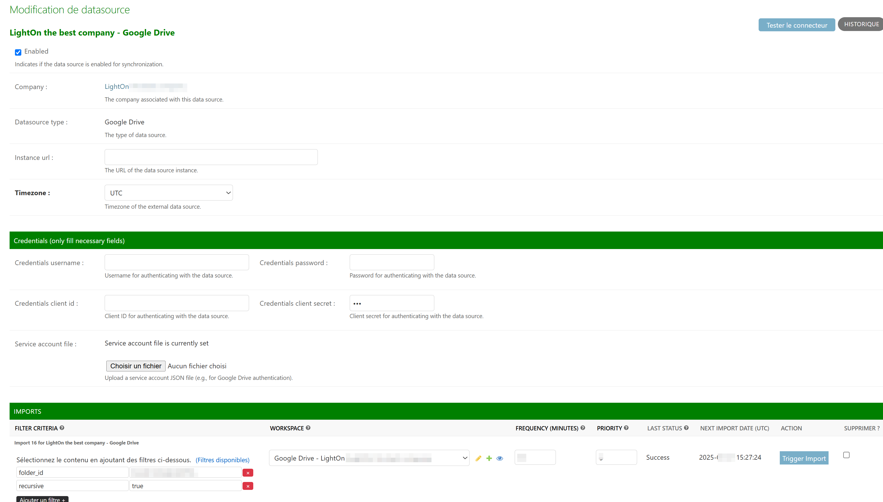Open the Filtres disponibles link
Image resolution: width=883 pixels, height=502 pixels.
[223, 460]
